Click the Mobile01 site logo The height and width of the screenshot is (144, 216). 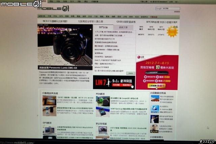pyautogui.click(x=53, y=8)
